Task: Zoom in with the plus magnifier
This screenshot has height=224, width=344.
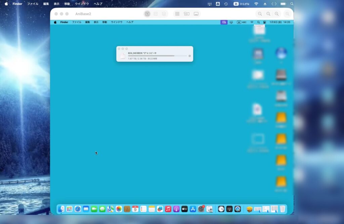Action: click(x=276, y=14)
